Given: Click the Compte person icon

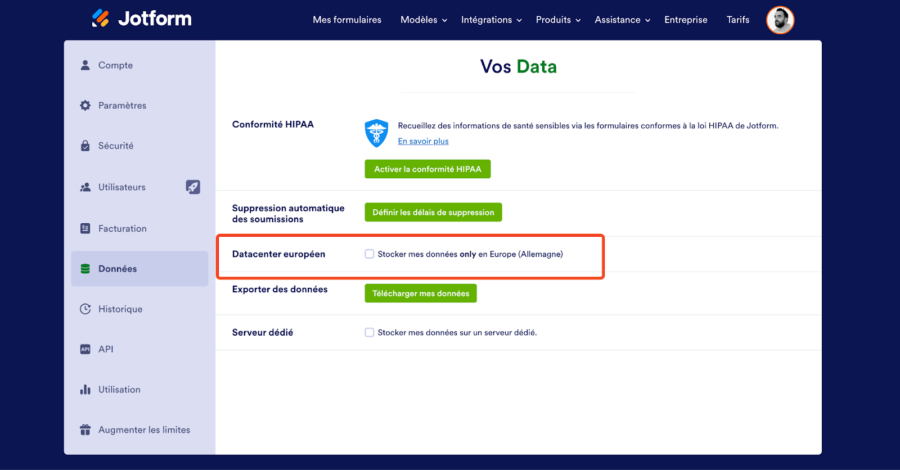Looking at the screenshot, I should (85, 65).
